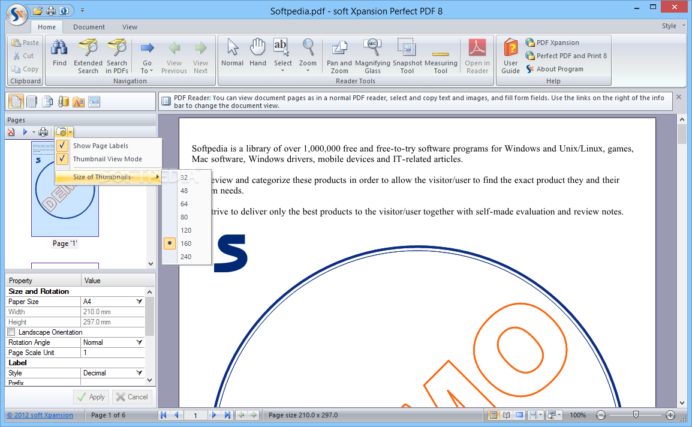Pick the Snapshot Tool
This screenshot has width=692, height=427.
[x=407, y=56]
